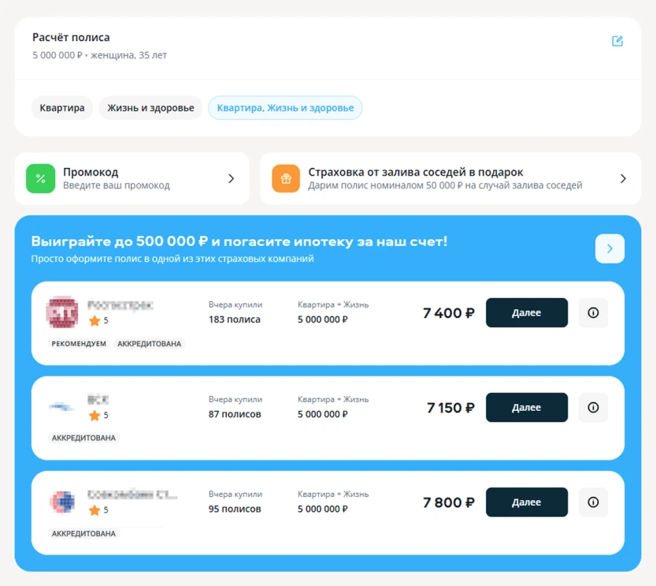Expand the Страховка от залива соседей arrow
This screenshot has height=586, width=656.
[x=623, y=179]
